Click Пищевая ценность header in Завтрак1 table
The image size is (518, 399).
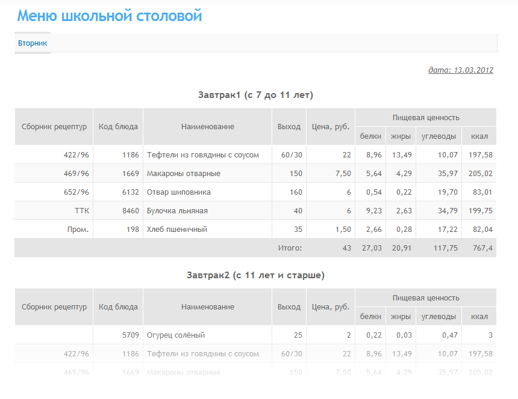tap(425, 118)
